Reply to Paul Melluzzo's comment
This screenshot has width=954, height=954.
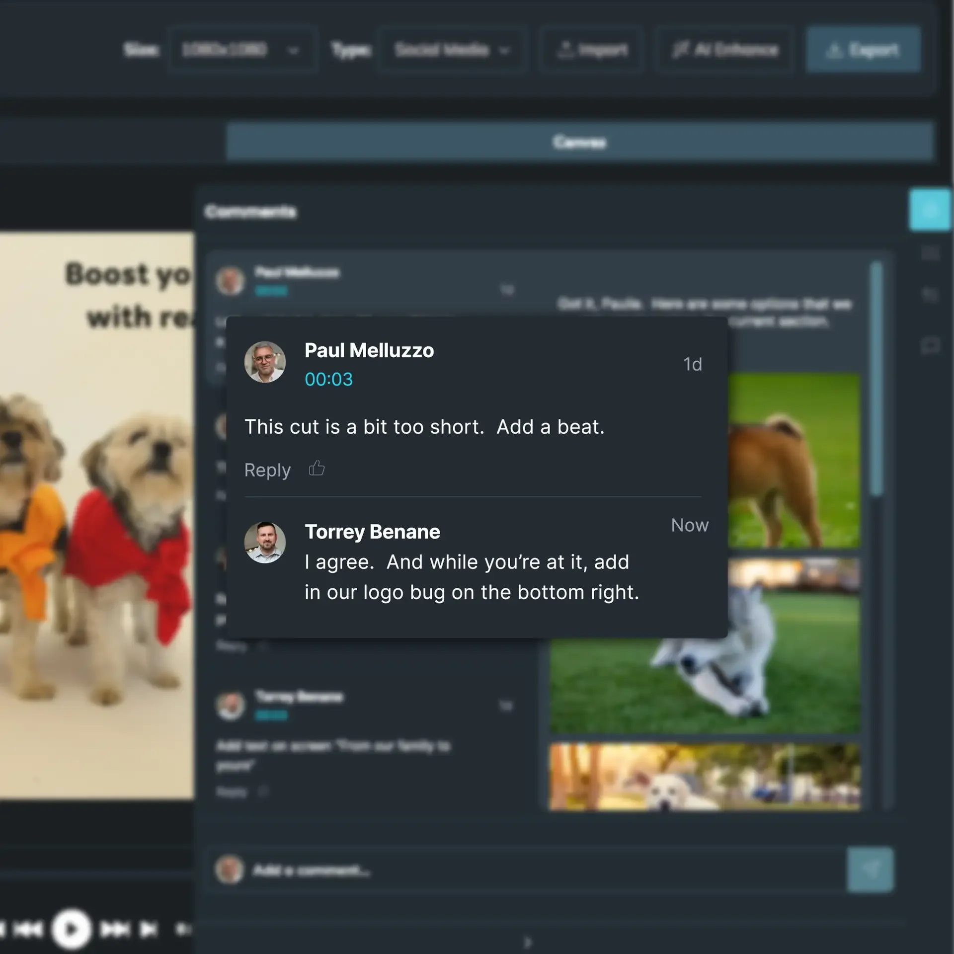267,470
